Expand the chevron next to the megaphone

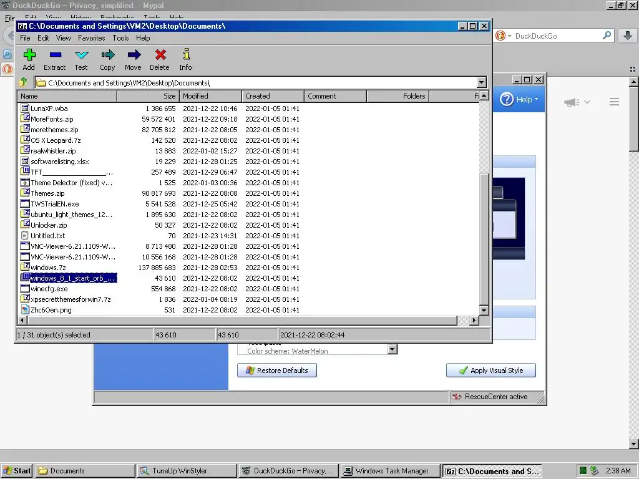pyautogui.click(x=587, y=102)
